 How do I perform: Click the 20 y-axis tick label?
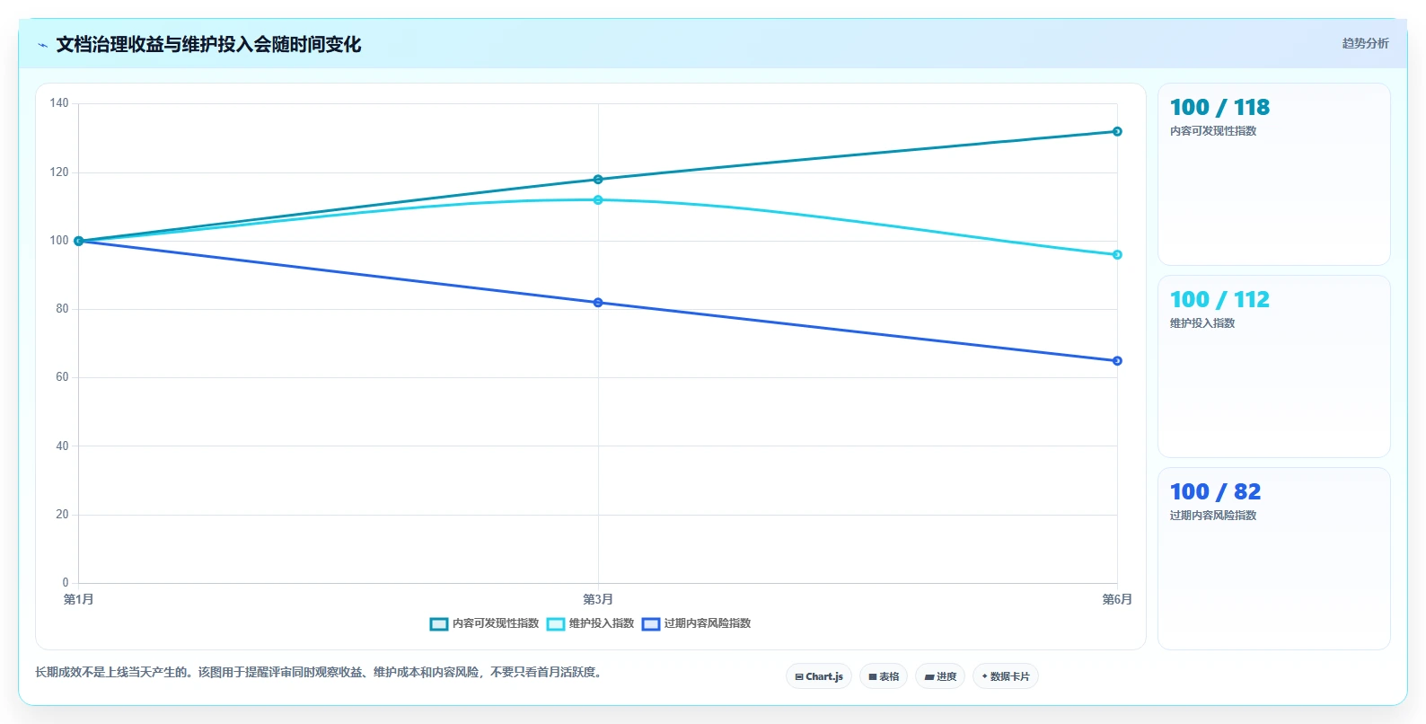click(x=62, y=515)
